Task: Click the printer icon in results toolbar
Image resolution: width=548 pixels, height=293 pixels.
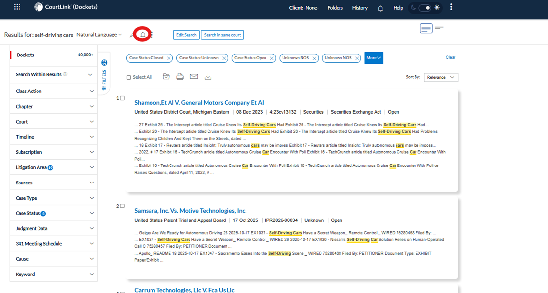Action: 180,77
